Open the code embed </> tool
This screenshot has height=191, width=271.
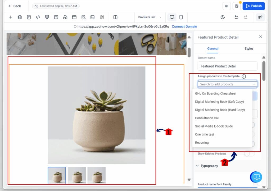pyautogui.click(x=38, y=17)
